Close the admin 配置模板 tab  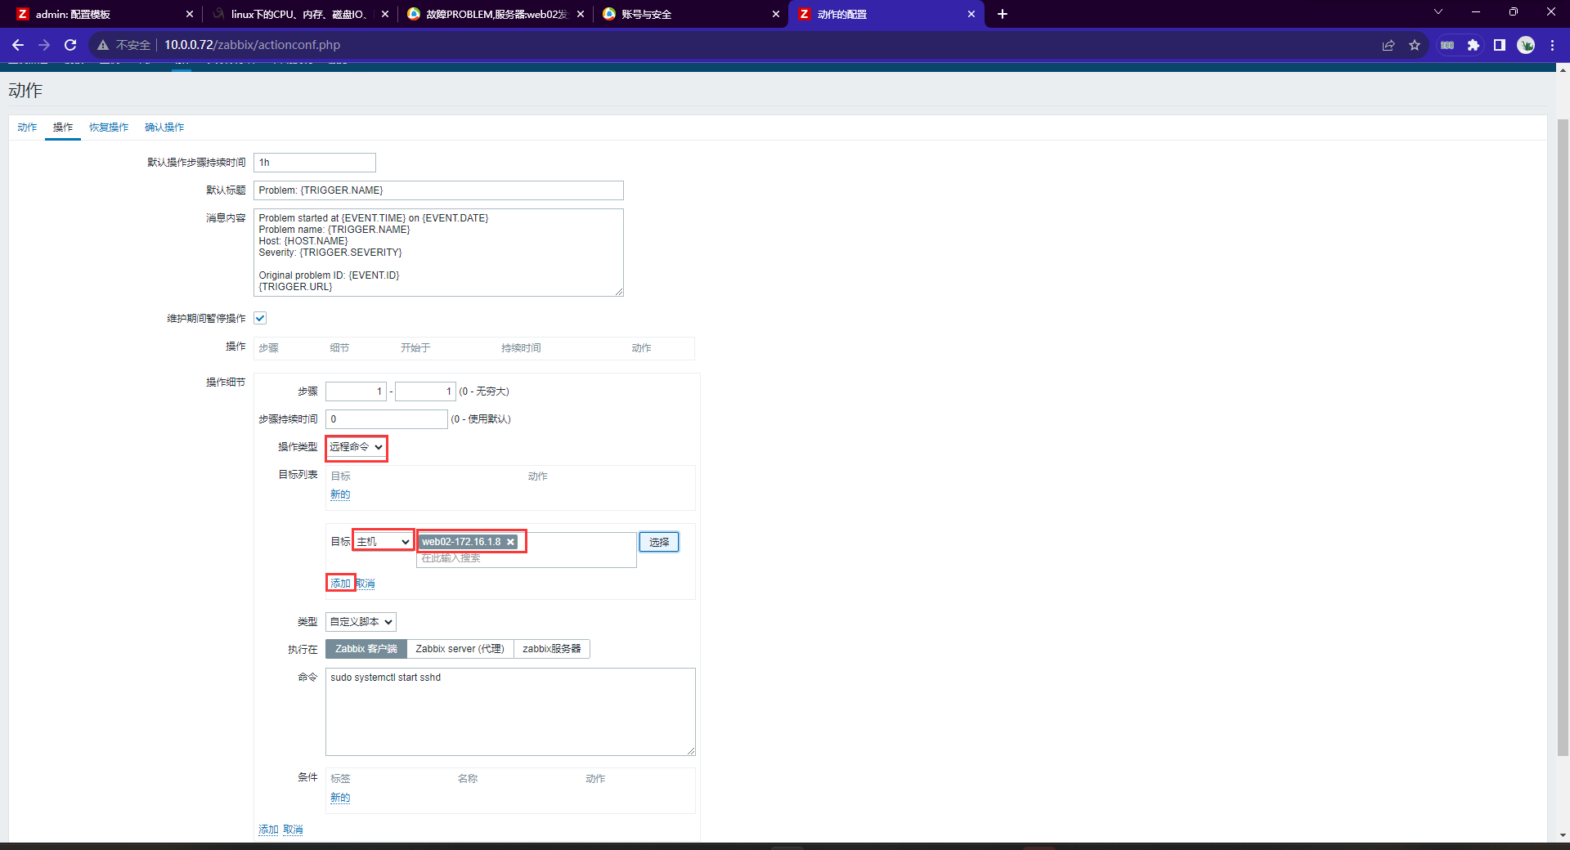pos(190,14)
